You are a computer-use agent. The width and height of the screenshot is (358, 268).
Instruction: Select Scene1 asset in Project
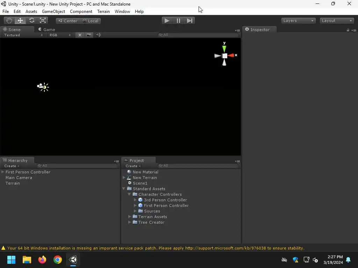point(140,183)
